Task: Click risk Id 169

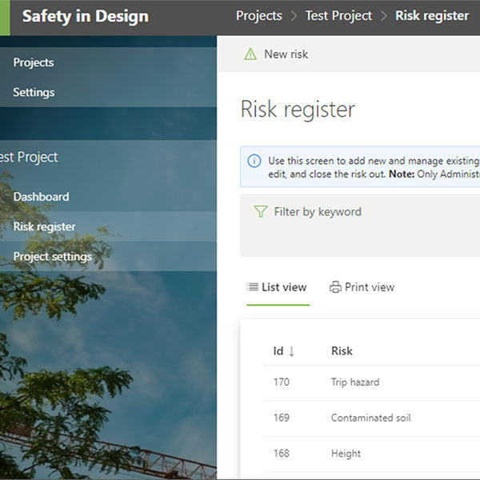Action: tap(282, 418)
